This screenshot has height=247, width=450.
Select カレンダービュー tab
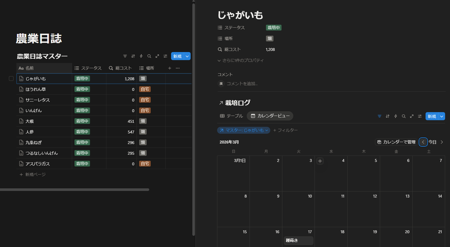pos(270,116)
